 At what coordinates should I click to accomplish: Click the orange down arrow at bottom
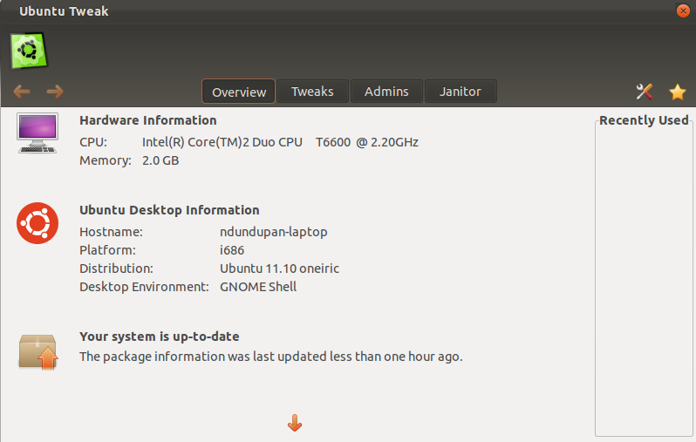tap(295, 423)
